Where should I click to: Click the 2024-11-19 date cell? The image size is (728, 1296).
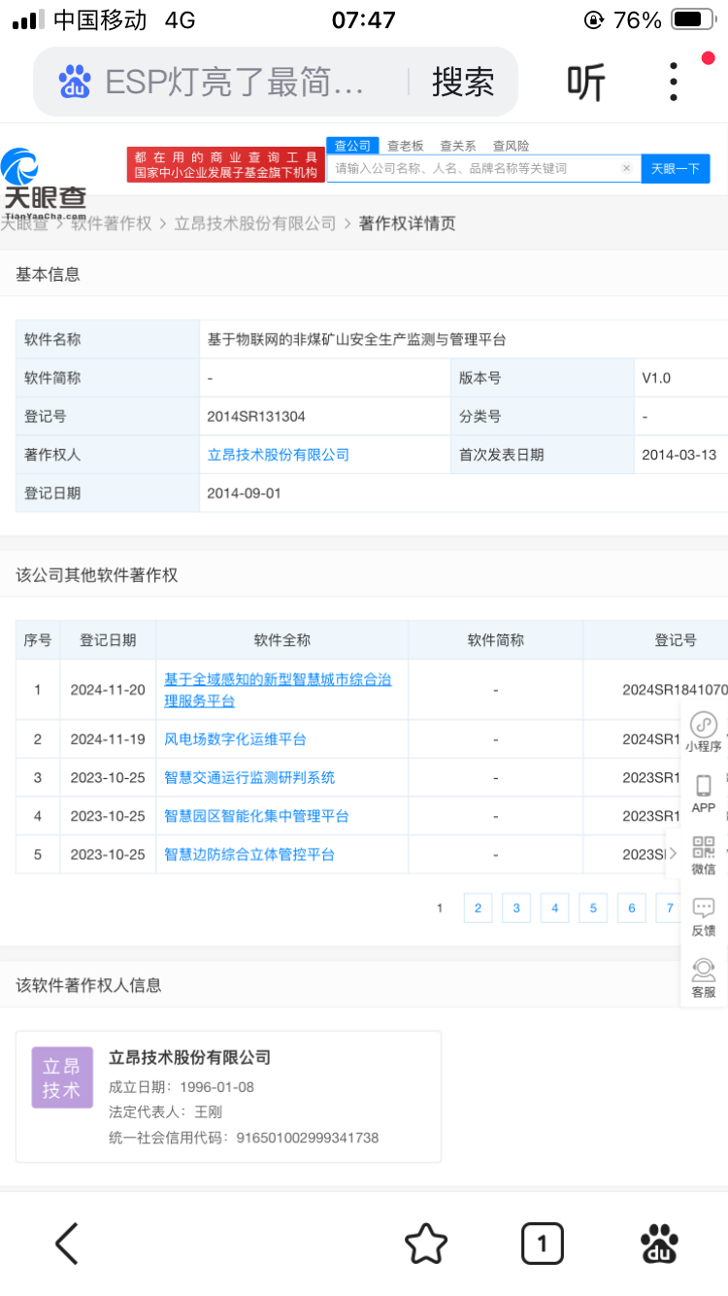click(x=108, y=739)
